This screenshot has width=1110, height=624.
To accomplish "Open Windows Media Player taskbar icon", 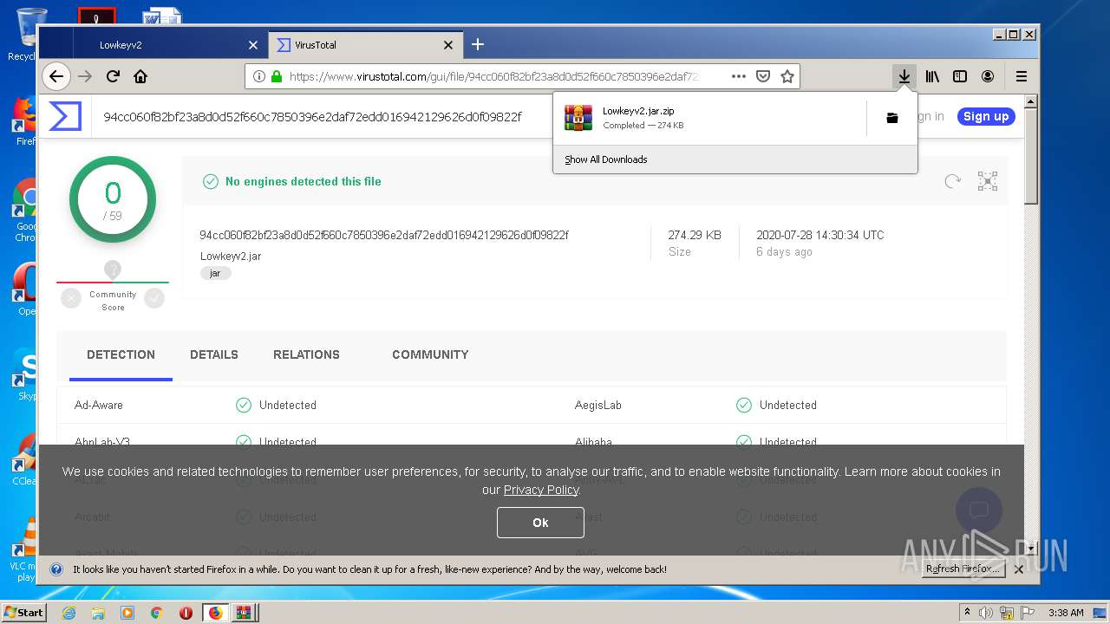I will 127,613.
